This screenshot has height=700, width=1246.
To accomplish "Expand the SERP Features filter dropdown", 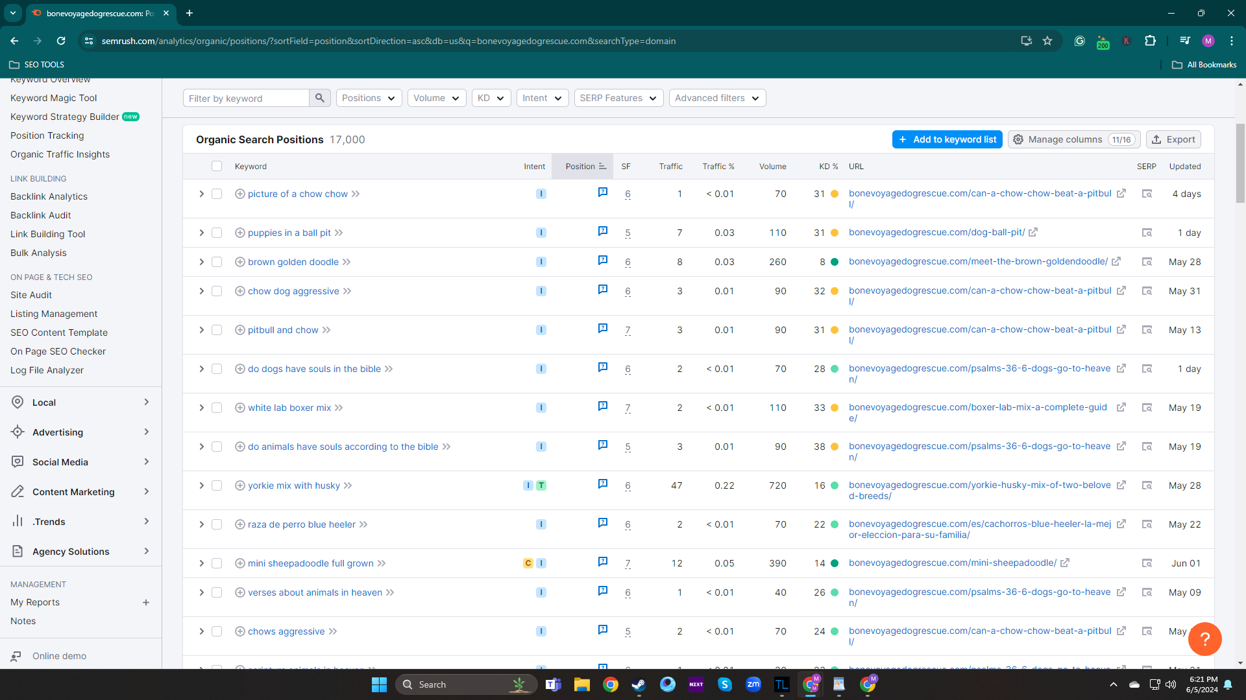I will point(618,98).
